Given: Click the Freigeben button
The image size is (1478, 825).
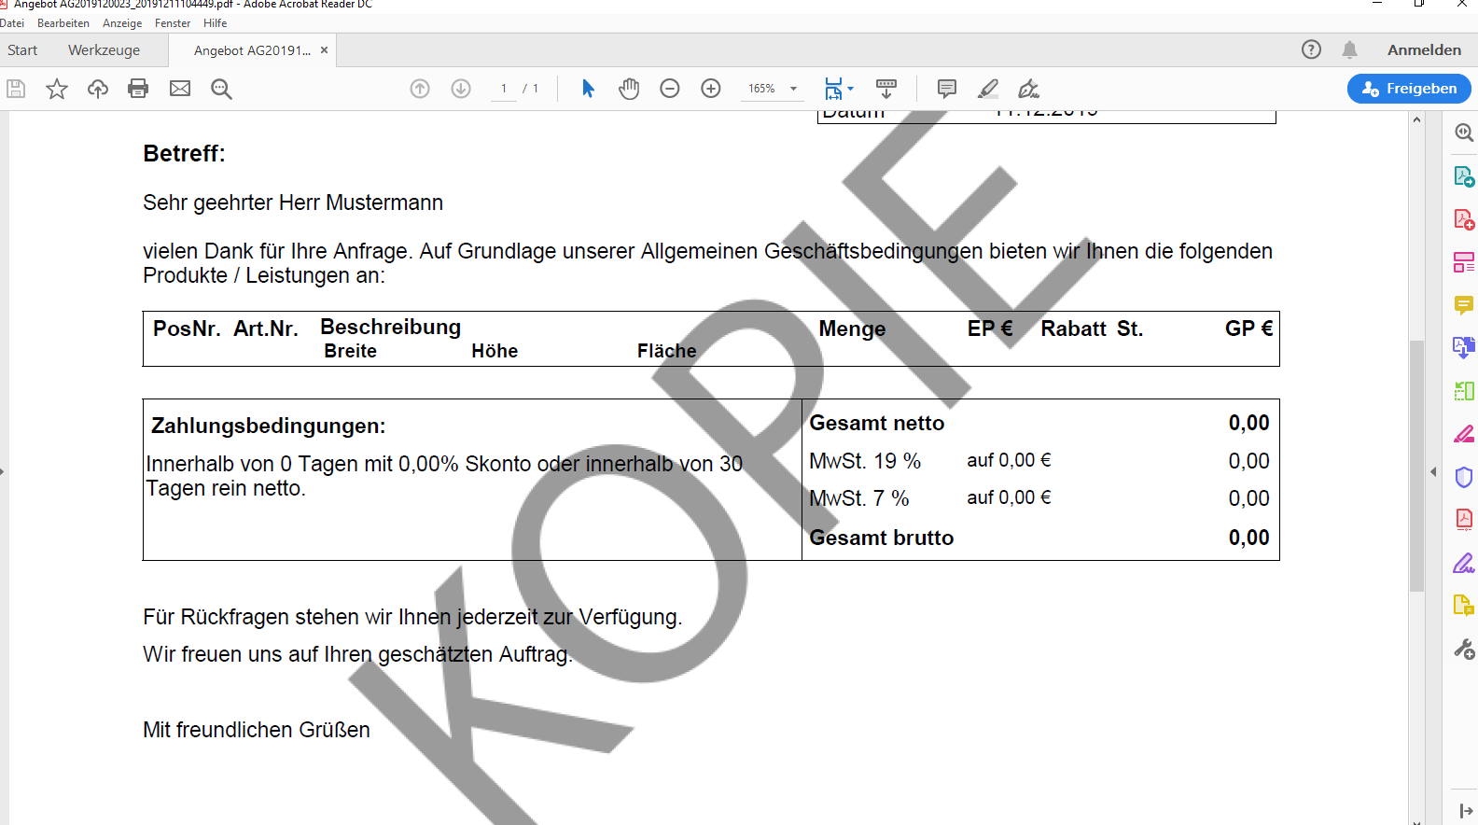Looking at the screenshot, I should [x=1409, y=89].
